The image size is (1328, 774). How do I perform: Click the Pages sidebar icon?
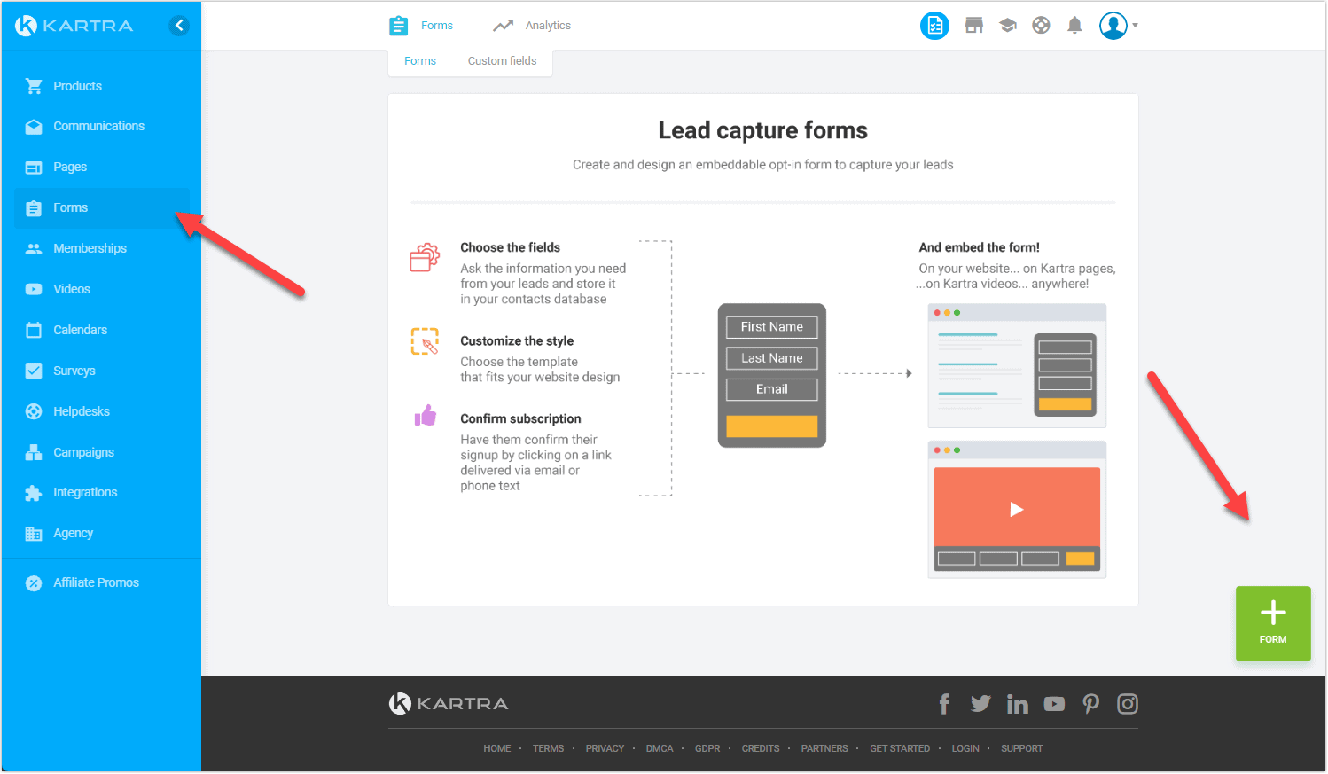pos(34,168)
